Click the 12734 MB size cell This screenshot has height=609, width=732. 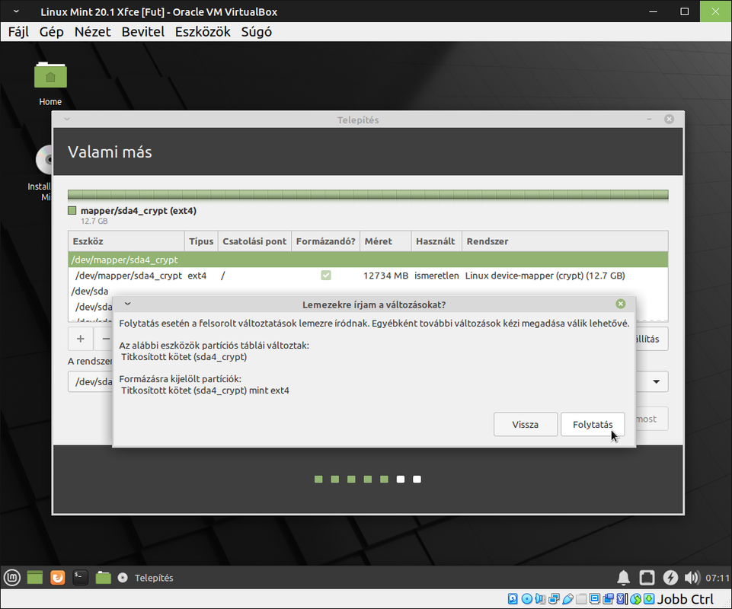point(385,276)
